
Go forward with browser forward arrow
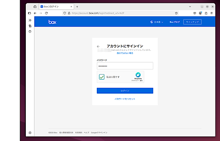pyautogui.click(x=41, y=13)
